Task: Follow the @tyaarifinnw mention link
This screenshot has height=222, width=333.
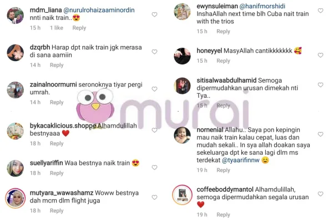Action: tap(241, 160)
